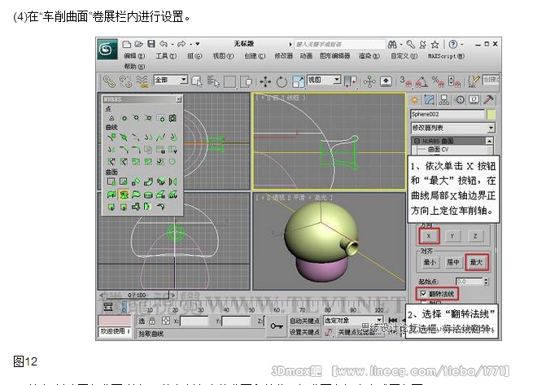This screenshot has width=533, height=385.
Task: Click the star favorites icon
Action: pos(435,45)
